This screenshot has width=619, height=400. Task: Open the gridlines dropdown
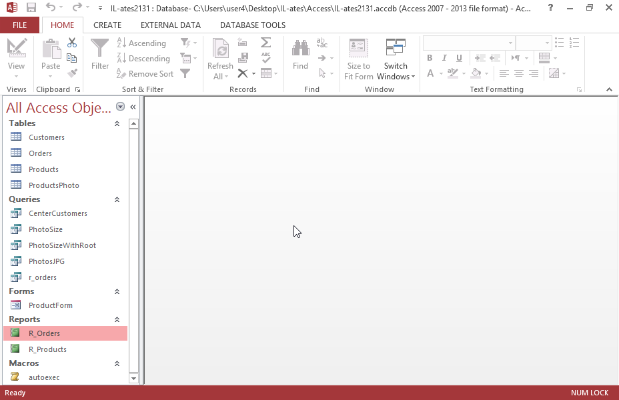tap(555, 59)
